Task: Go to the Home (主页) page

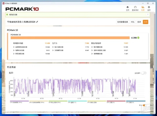Action: (128, 8)
